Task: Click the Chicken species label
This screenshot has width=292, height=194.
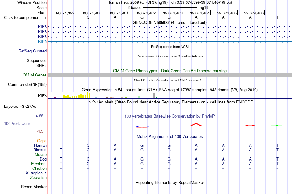Action: coord(39,168)
